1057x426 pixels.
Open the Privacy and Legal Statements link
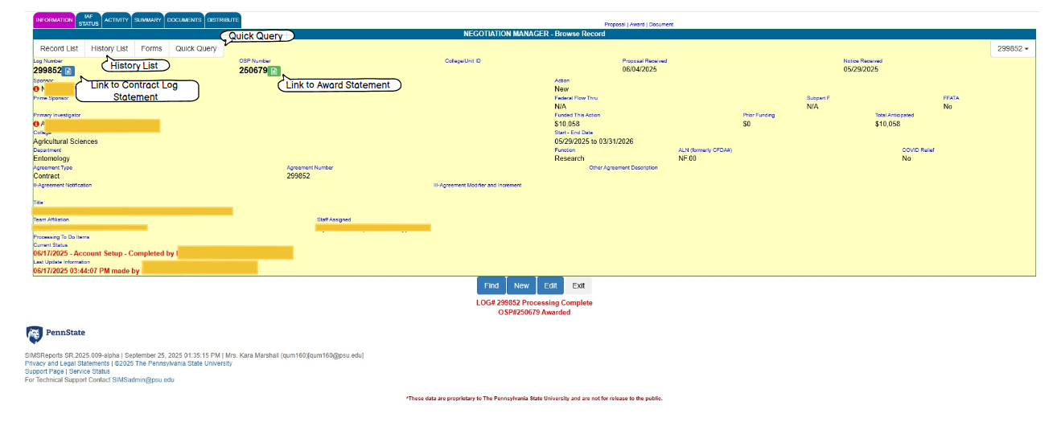pos(67,363)
